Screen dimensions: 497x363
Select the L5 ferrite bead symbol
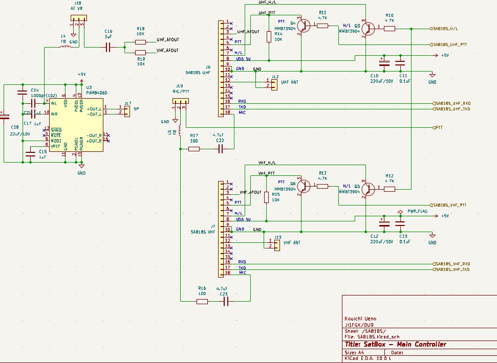[180, 130]
